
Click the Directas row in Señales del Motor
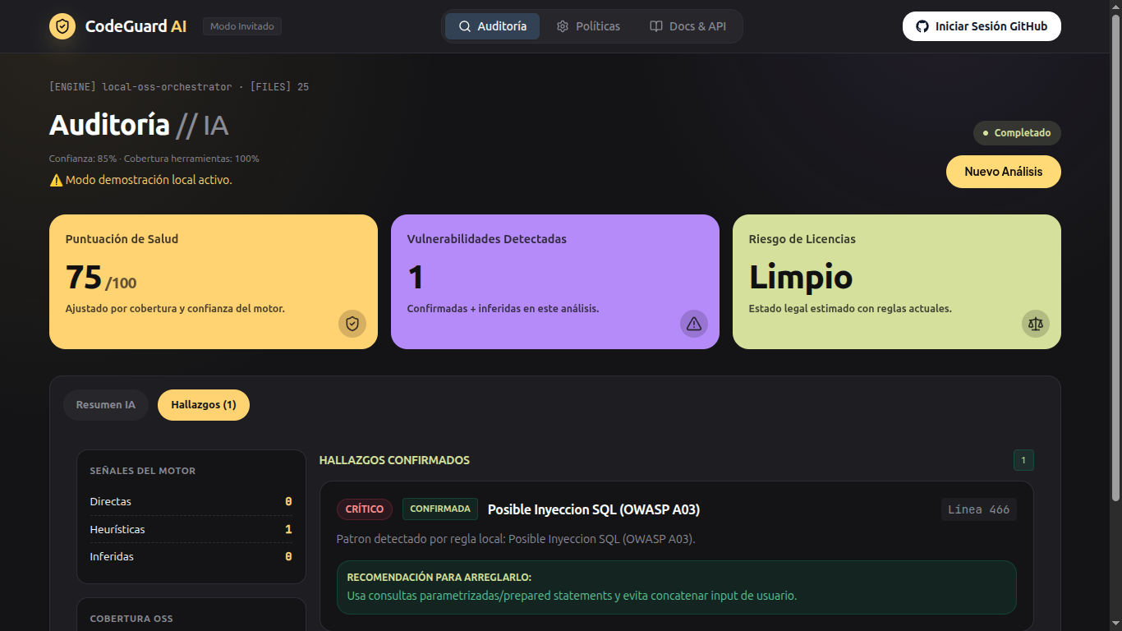[x=191, y=501]
